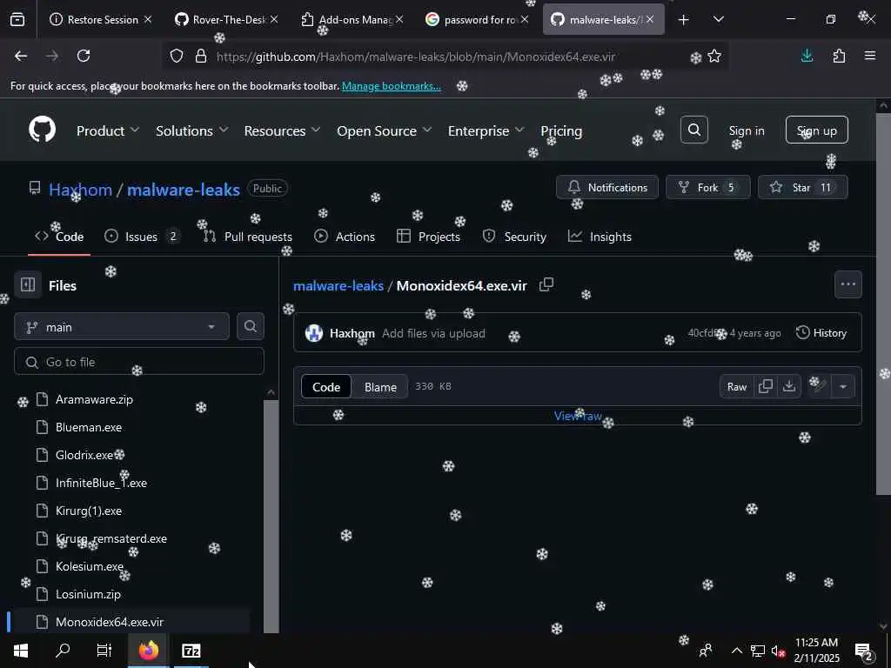Viewport: 891px width, 668px height.
Task: Select the Code view toggle
Action: pos(326,387)
